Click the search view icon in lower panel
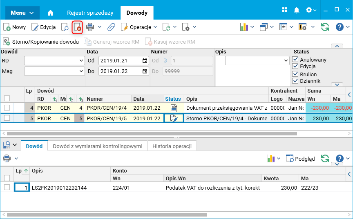The height and width of the screenshot is (219, 353). [x=7, y=145]
